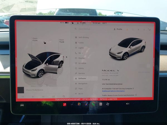
Task: Open the manual notebook app icon
Action: (101, 104)
